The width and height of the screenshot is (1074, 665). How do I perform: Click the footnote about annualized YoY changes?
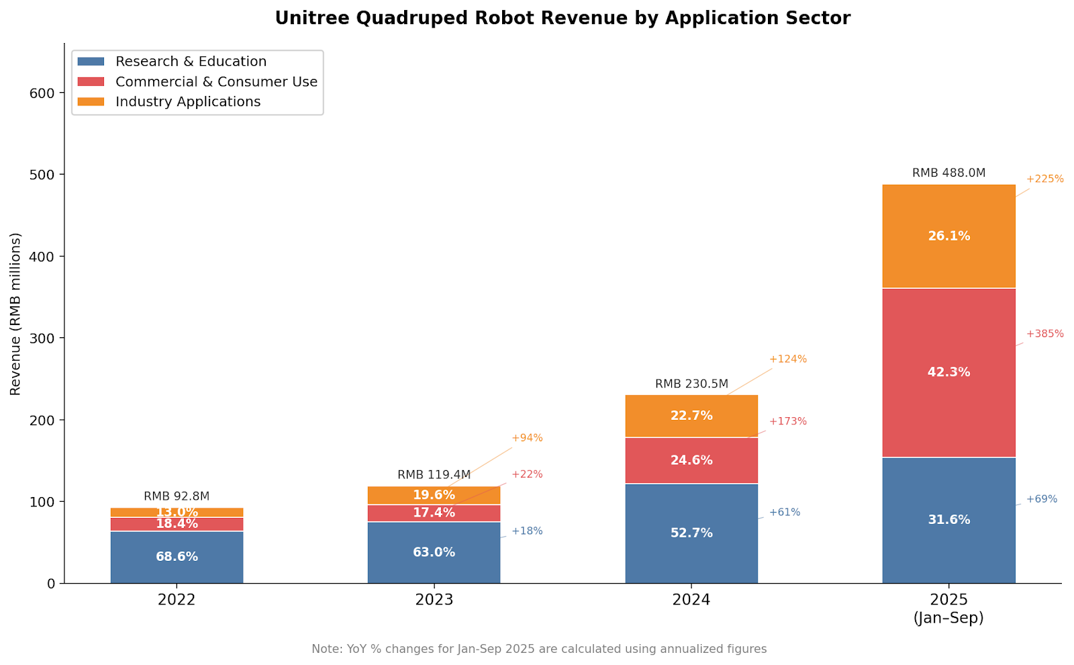(x=539, y=649)
